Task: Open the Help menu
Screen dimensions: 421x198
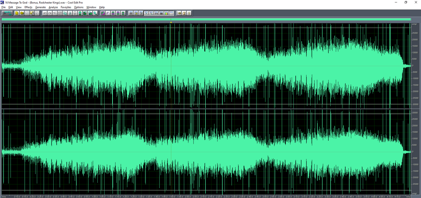Action: coord(102,7)
